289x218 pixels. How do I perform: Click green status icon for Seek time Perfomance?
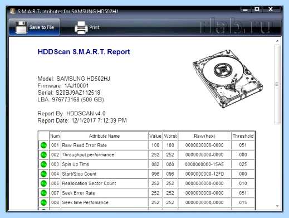pos(43,202)
